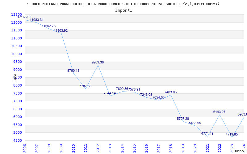Click x-axis year 2018
This screenshot has width=247, height=154.
coord(171,148)
